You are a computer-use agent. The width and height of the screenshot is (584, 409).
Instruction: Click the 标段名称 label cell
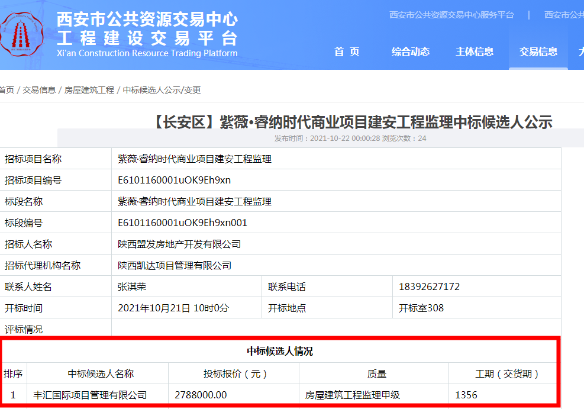(x=56, y=201)
